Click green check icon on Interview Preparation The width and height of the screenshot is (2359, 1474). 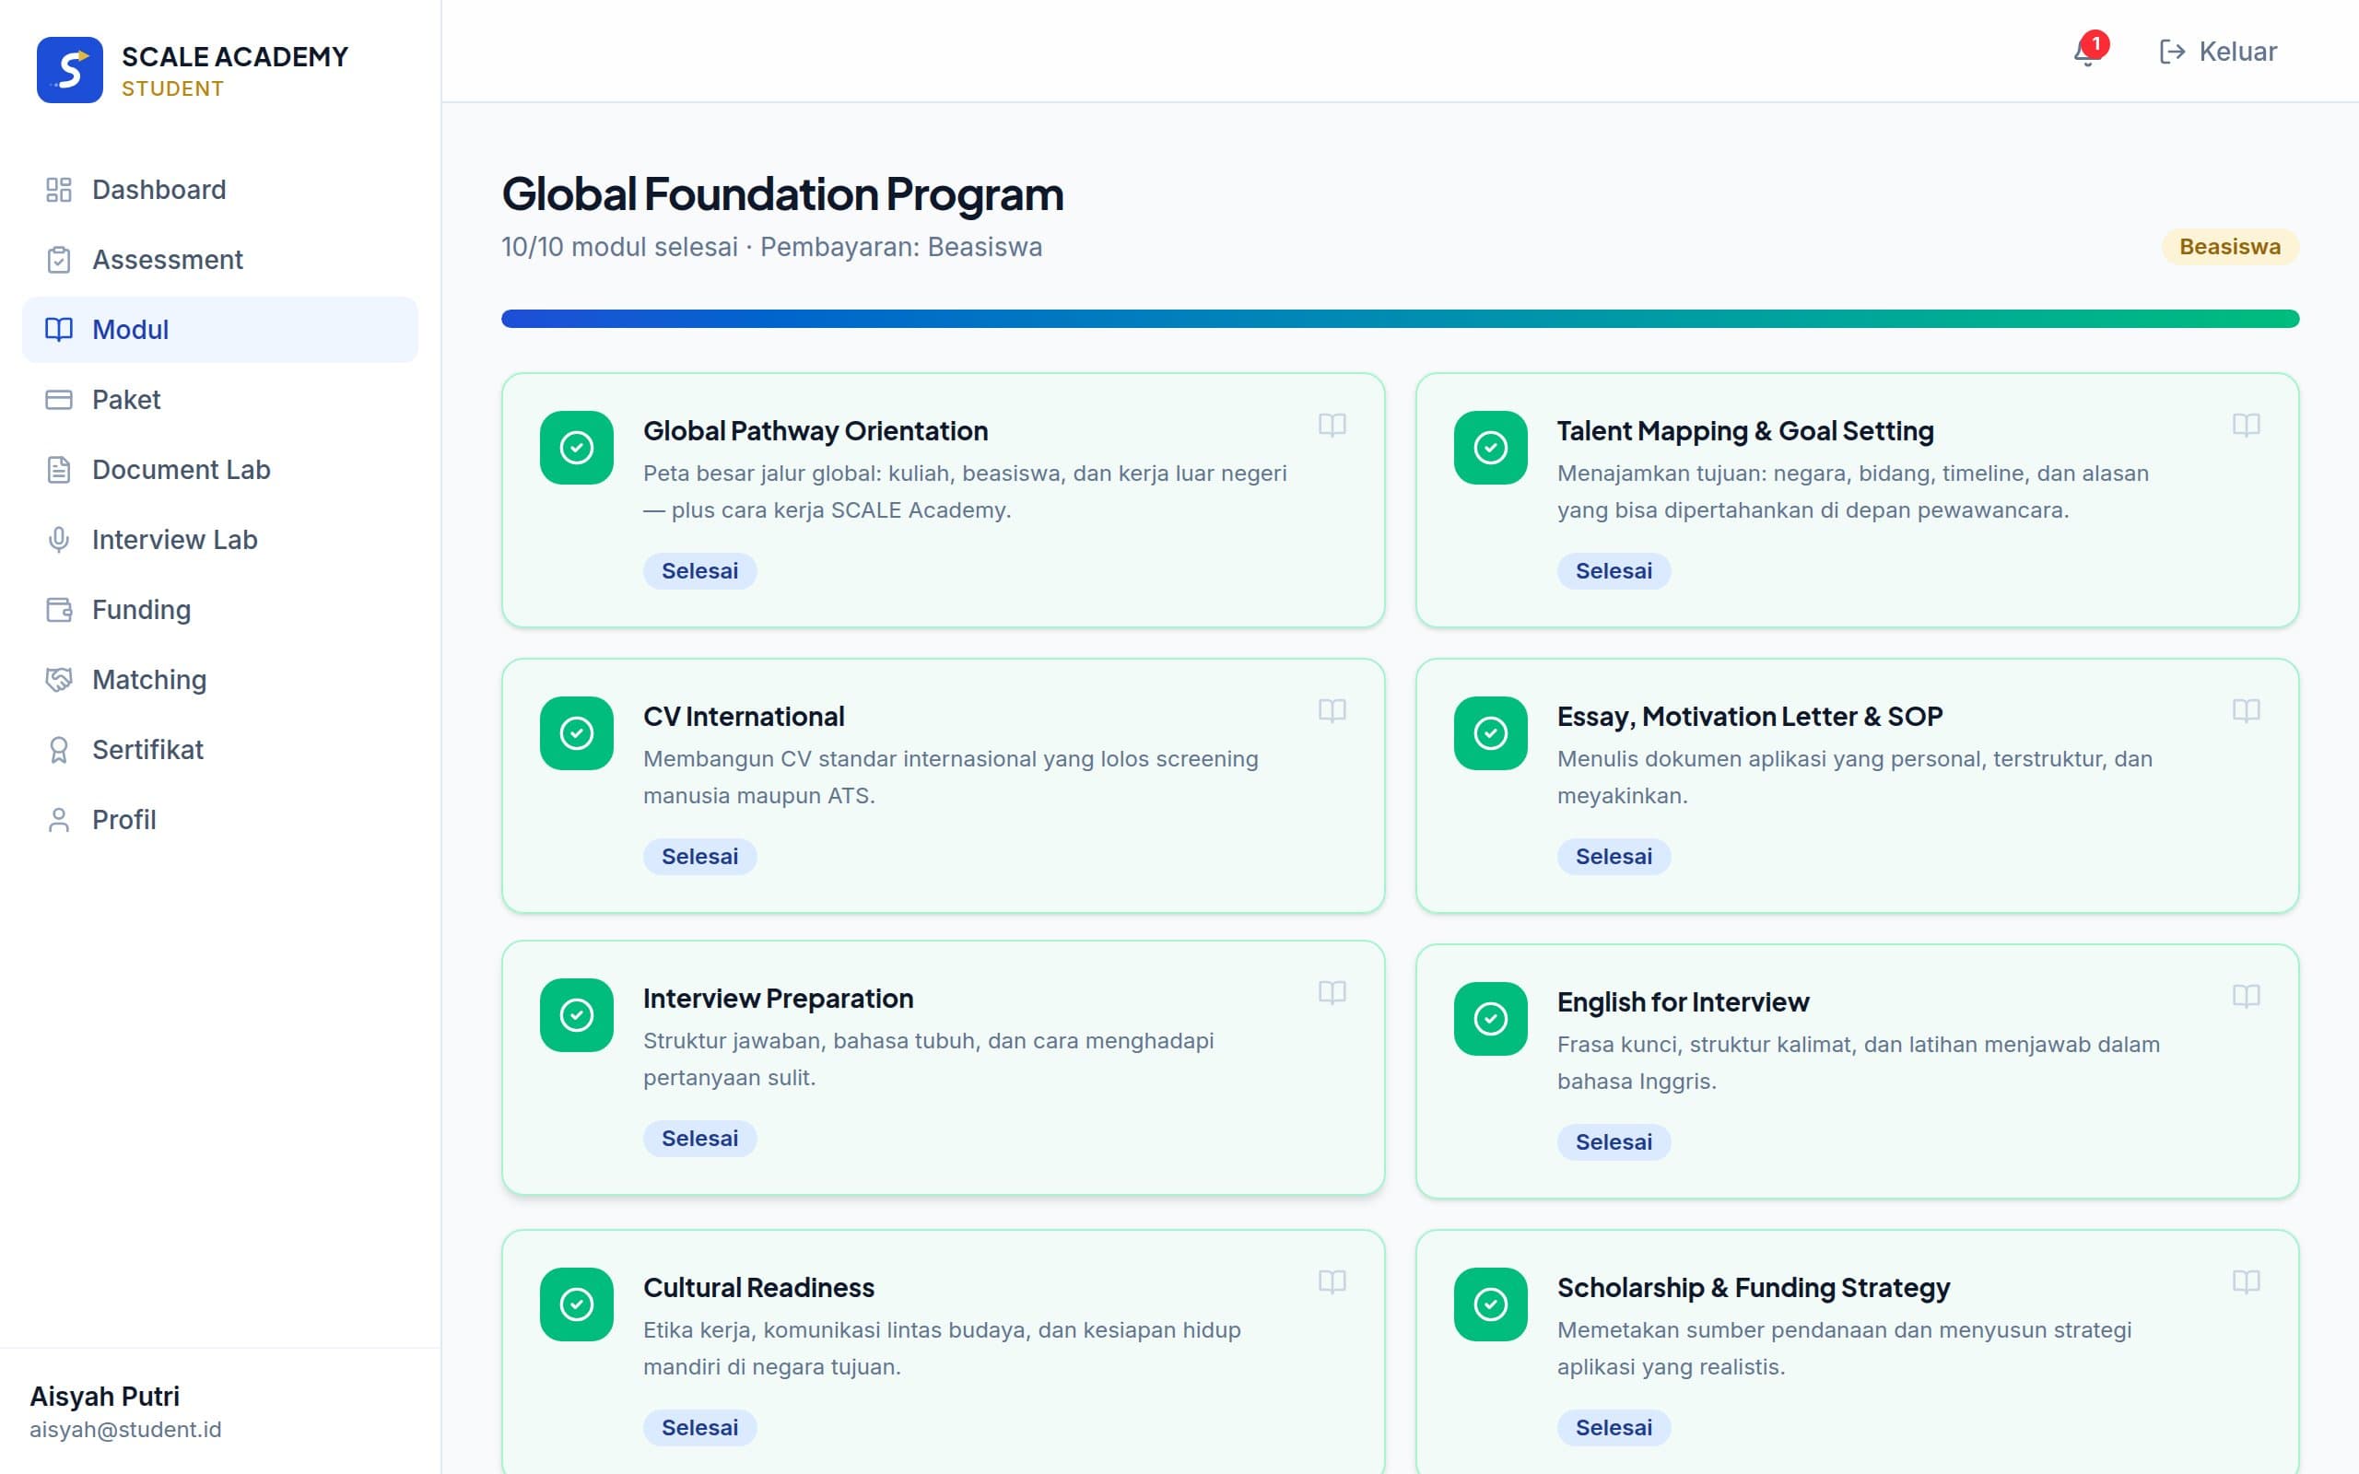tap(576, 1015)
